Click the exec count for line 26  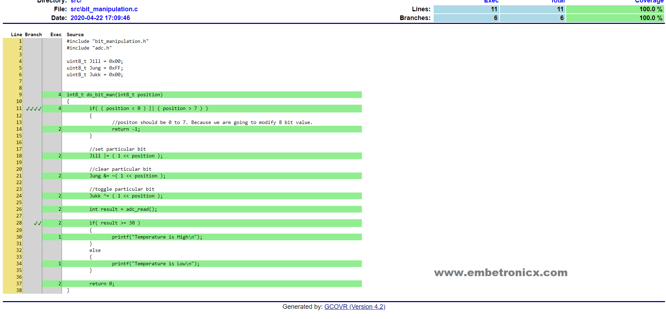coord(59,209)
